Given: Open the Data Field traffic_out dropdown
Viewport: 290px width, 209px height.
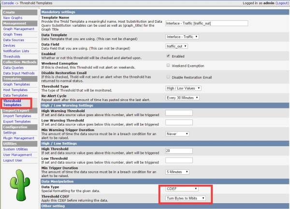Looking at the screenshot, I should point(176,46).
